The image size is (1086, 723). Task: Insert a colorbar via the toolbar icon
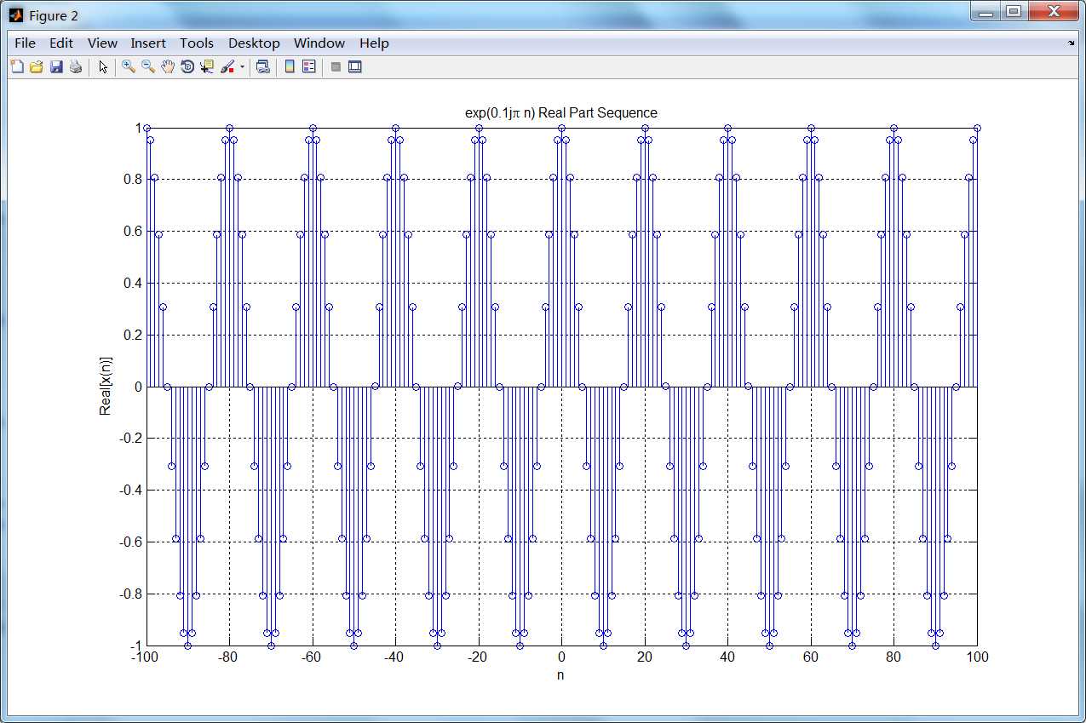(290, 66)
